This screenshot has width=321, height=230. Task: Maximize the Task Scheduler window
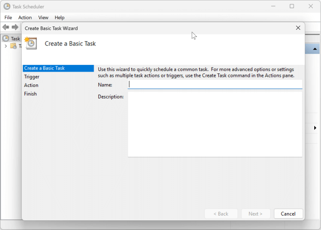click(x=292, y=6)
